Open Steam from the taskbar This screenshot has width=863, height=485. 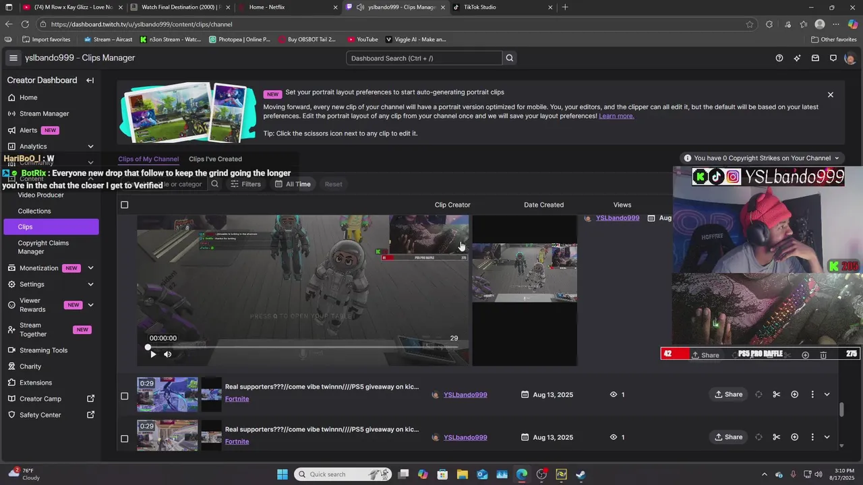[x=581, y=474]
